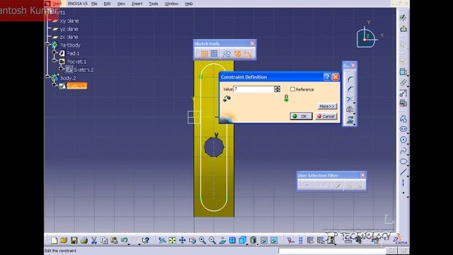Click the What's This help cursor icon
453x255 pixels.
(x=146, y=240)
